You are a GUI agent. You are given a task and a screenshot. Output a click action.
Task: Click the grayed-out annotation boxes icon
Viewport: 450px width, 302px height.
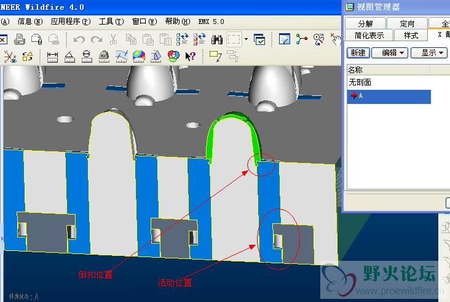click(233, 56)
